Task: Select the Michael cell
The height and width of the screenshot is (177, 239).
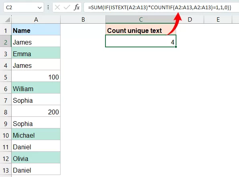Action: click(x=36, y=134)
